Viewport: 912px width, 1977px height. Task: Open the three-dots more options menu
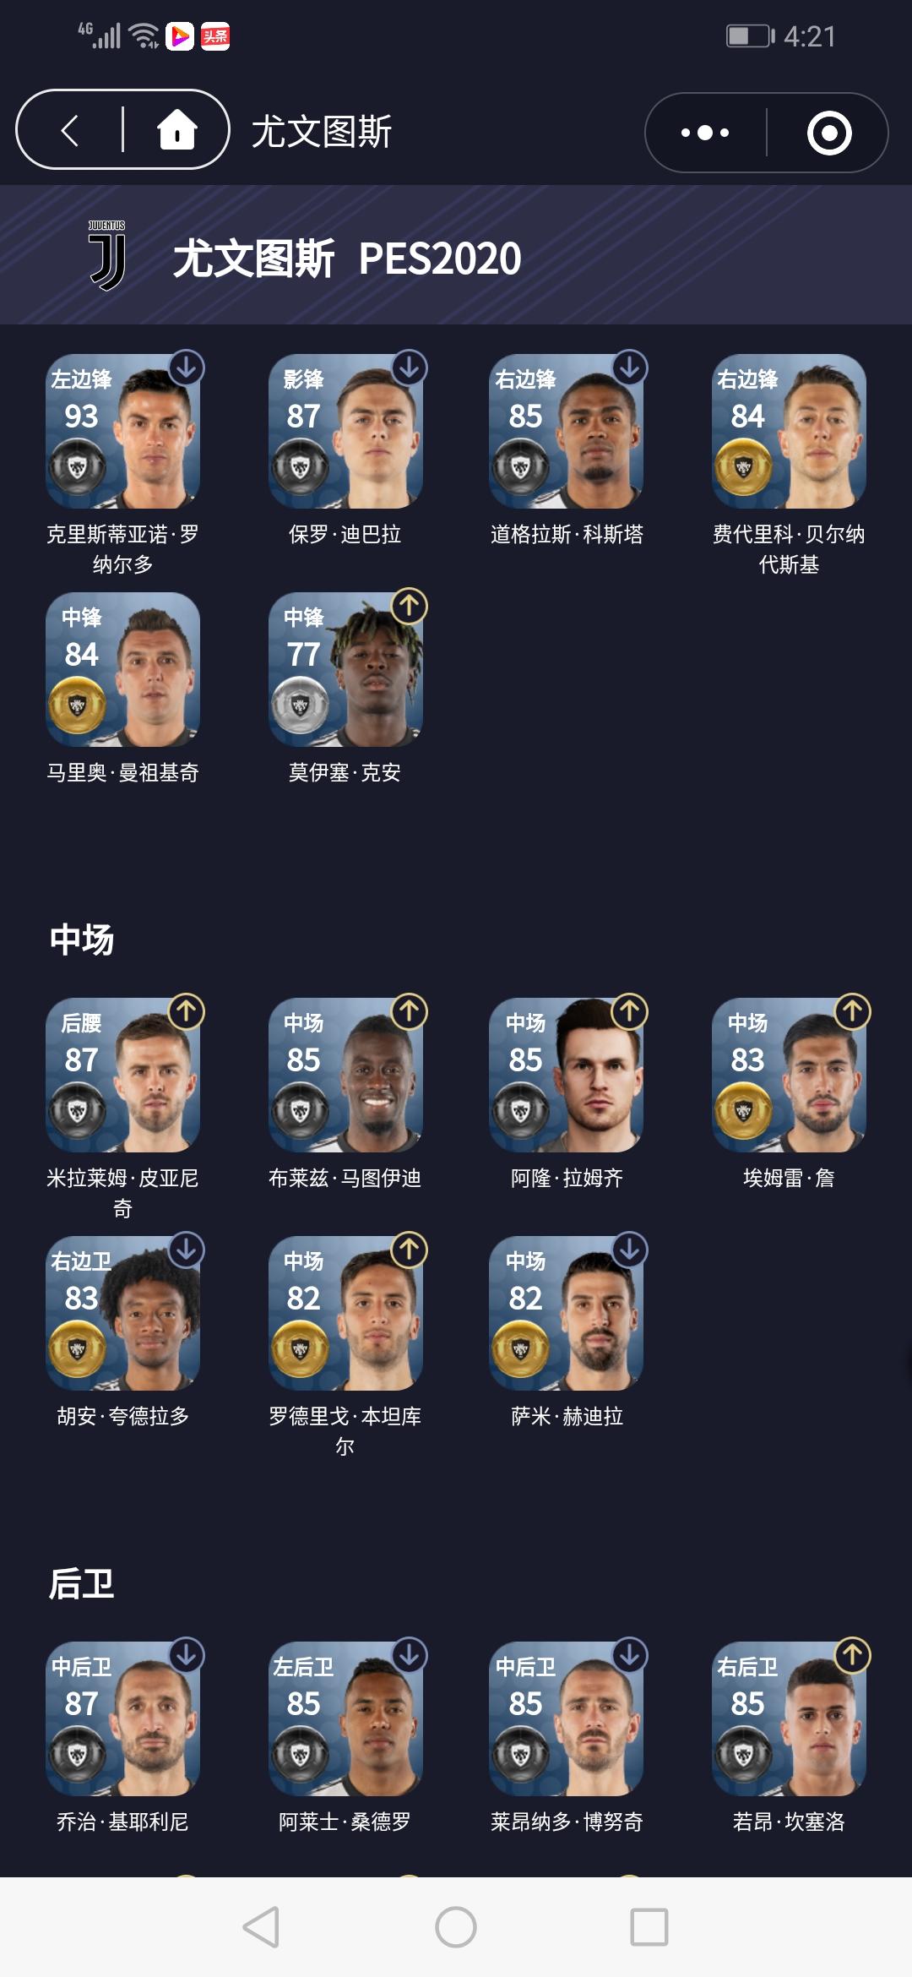(x=705, y=133)
